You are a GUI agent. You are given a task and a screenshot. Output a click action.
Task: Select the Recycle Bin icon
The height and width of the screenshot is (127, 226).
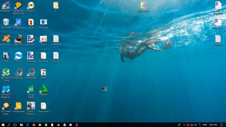click(x=6, y=24)
